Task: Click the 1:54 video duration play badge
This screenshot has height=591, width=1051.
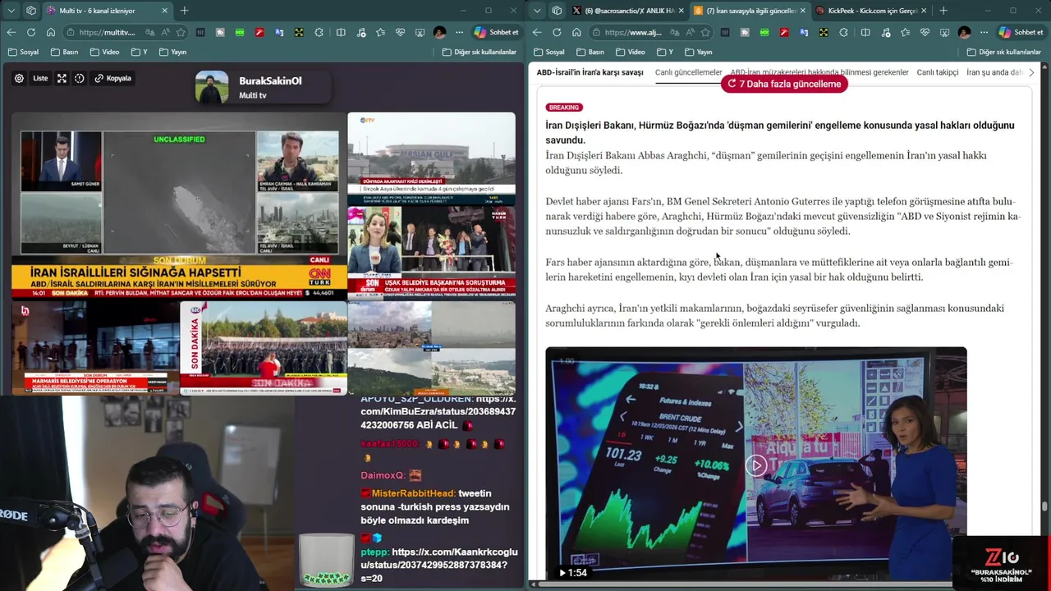Action: [572, 573]
